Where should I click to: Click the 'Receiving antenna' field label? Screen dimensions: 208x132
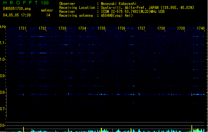(76, 16)
